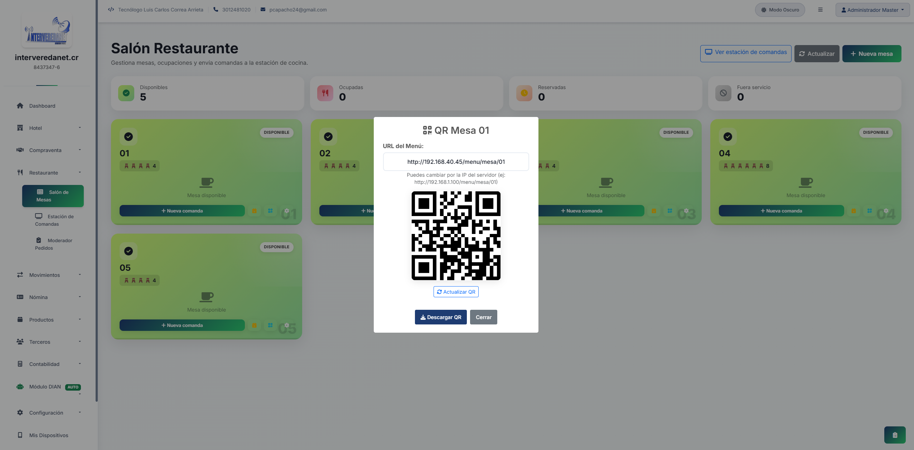Click the floating clipboard icon at bottom right
Screen dimensions: 914x450
click(x=895, y=435)
